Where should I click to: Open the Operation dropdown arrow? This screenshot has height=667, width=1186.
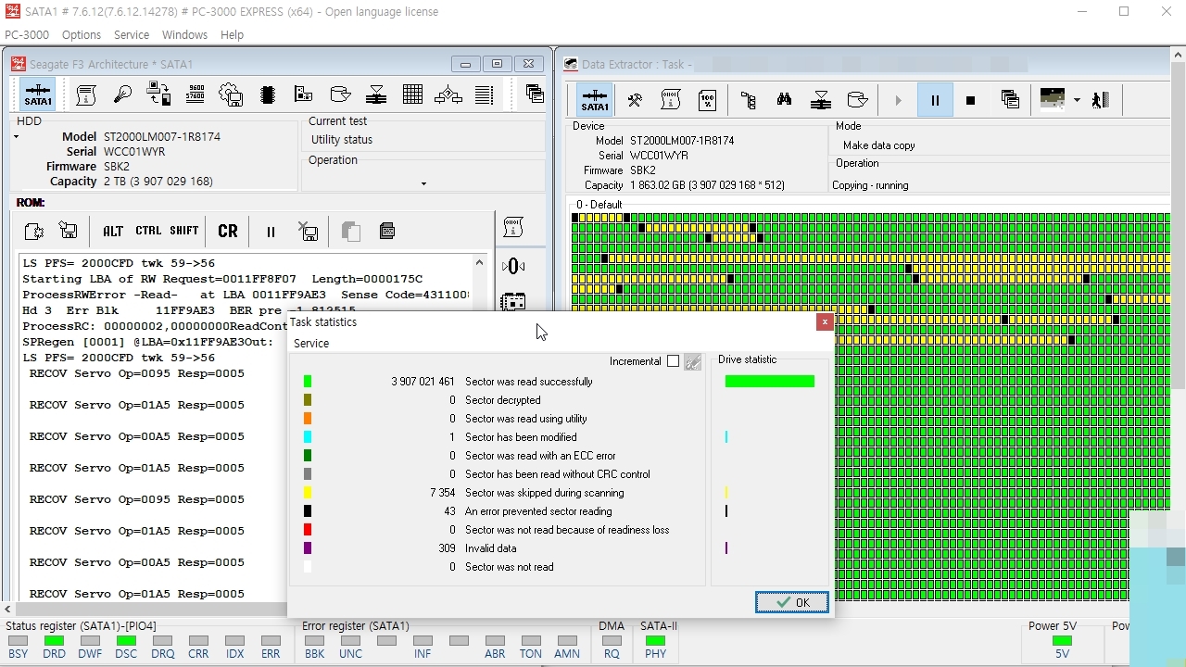(423, 183)
